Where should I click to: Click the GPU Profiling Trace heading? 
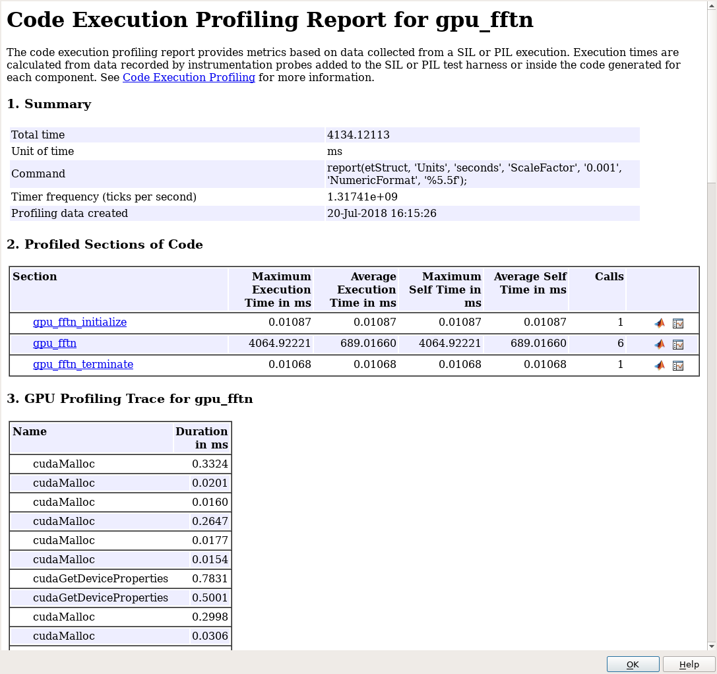(130, 399)
